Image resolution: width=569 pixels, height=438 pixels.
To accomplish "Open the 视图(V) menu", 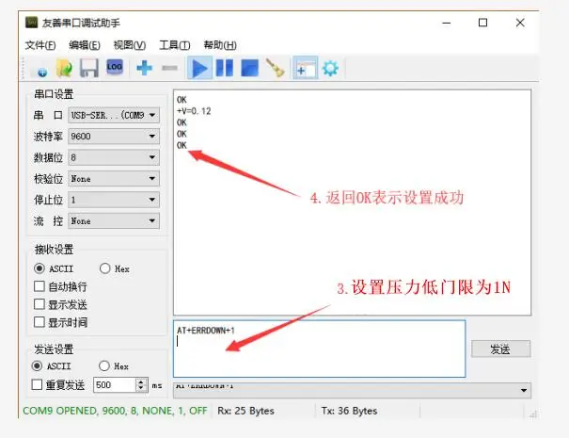I will pyautogui.click(x=130, y=45).
